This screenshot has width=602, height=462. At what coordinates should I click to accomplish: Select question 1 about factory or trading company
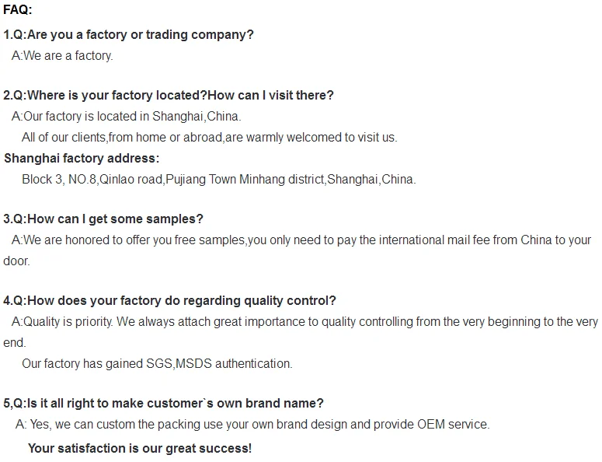tap(129, 35)
